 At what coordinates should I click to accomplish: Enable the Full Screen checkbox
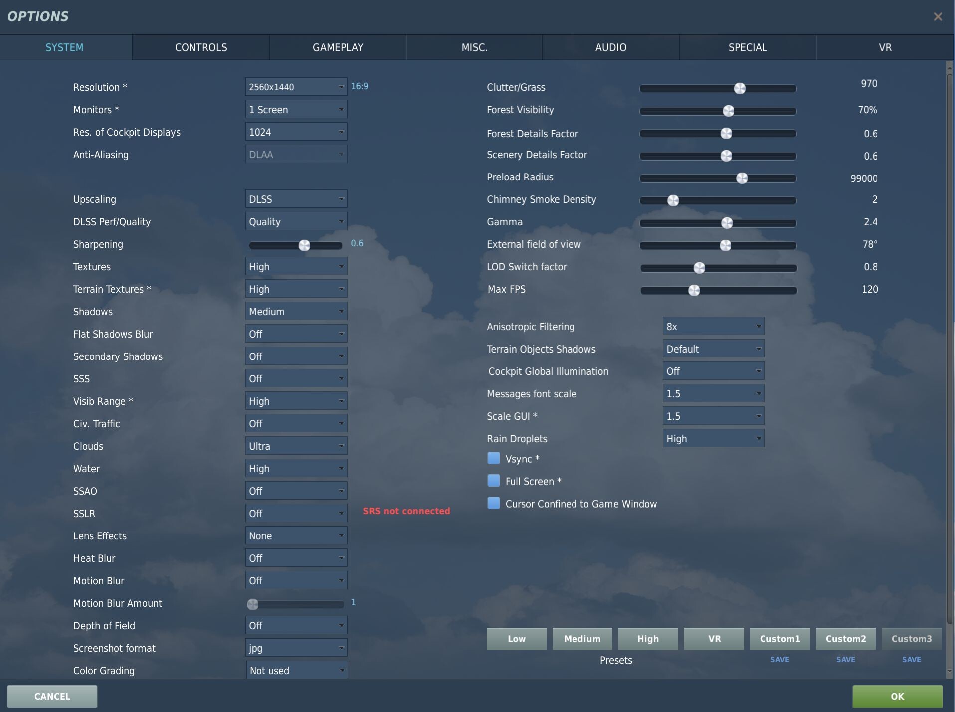[493, 481]
